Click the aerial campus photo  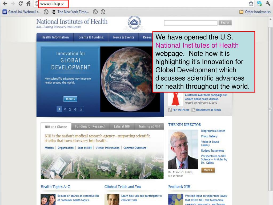[102, 166]
